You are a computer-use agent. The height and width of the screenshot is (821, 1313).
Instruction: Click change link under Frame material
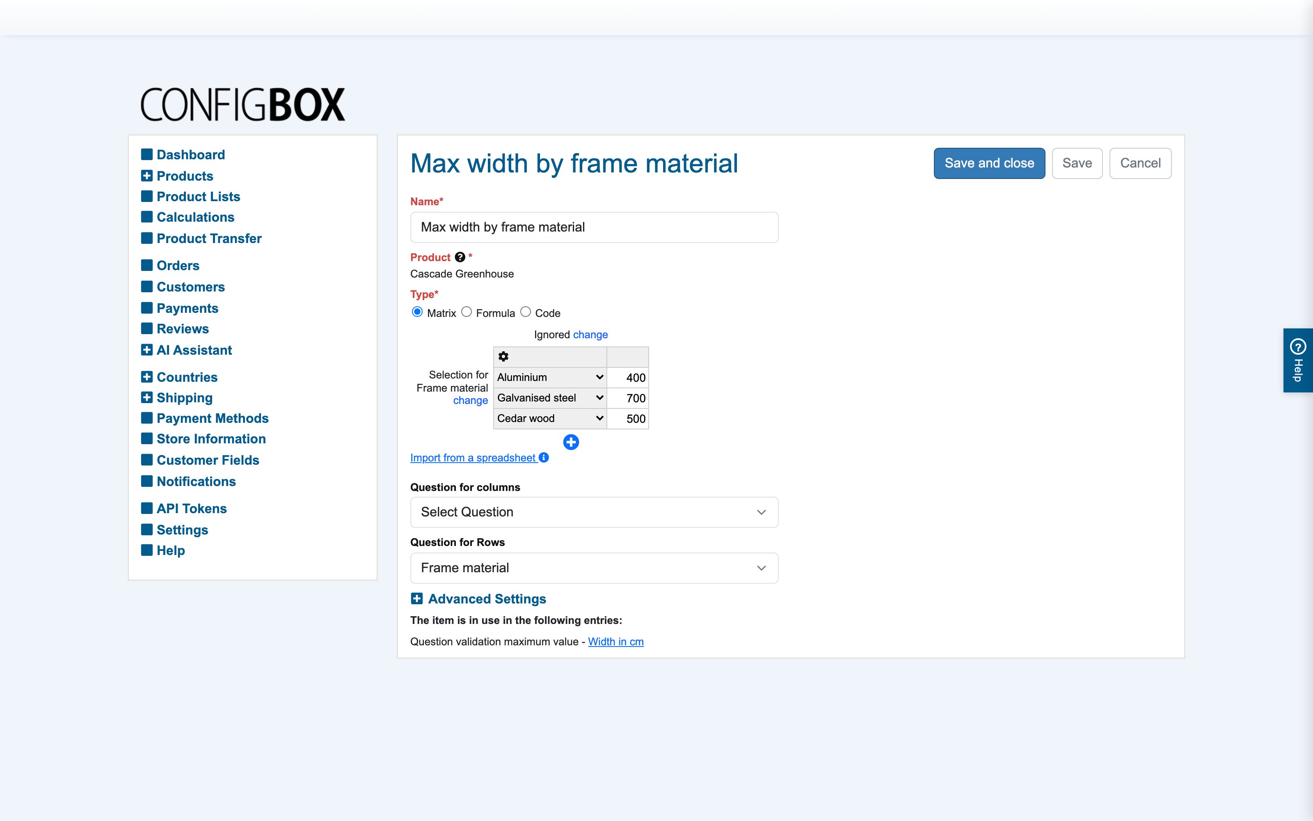(470, 401)
